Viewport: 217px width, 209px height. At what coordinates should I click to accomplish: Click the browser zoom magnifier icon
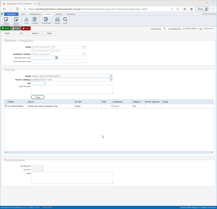[x=172, y=9]
